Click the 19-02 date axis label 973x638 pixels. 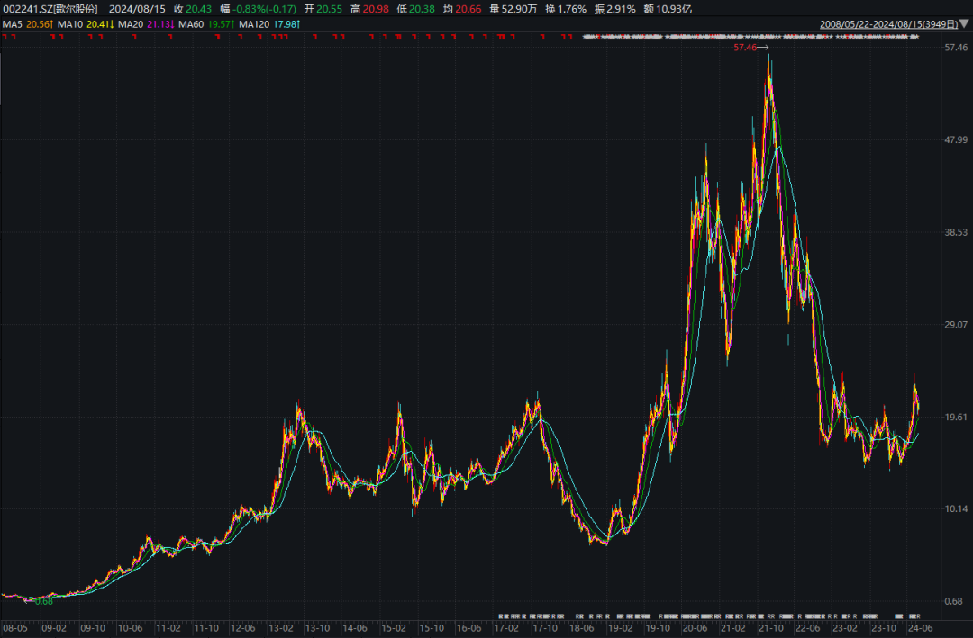click(621, 628)
